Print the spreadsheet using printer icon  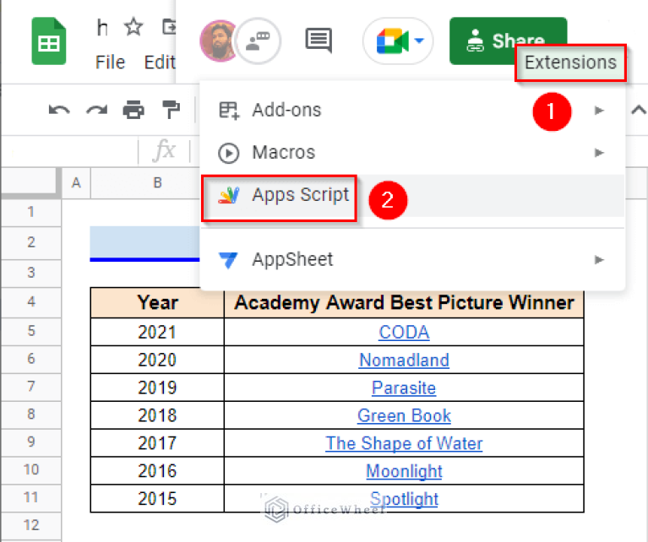pyautogui.click(x=133, y=110)
